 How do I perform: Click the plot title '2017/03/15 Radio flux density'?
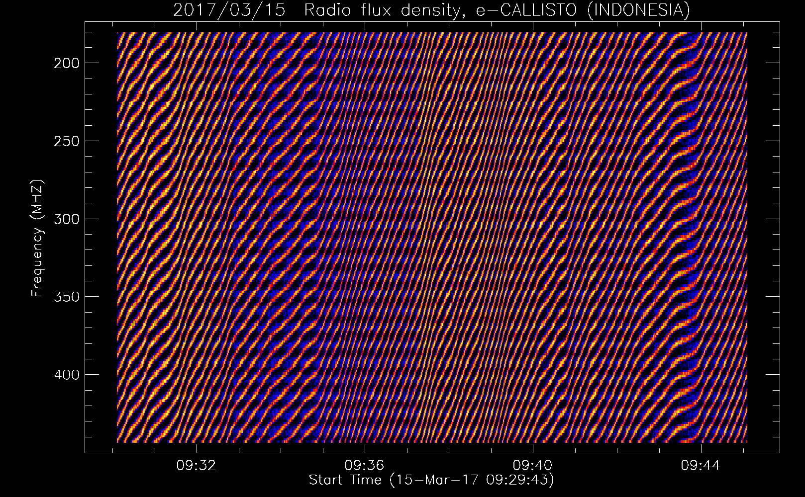pos(431,10)
